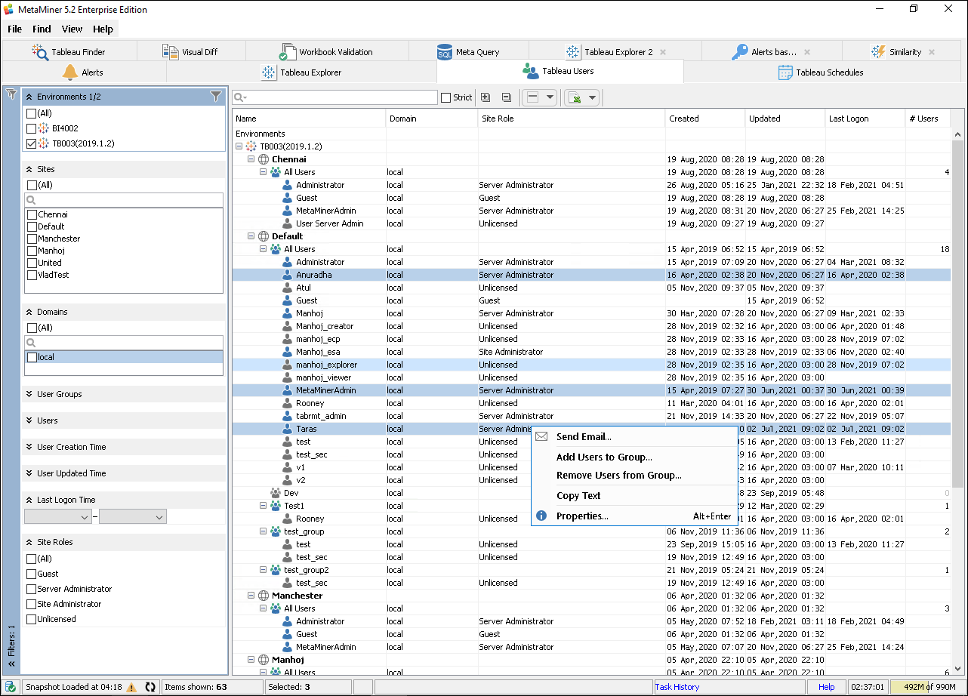Image resolution: width=968 pixels, height=696 pixels.
Task: Collapse the filters panel with double chevron
Action: 11,664
